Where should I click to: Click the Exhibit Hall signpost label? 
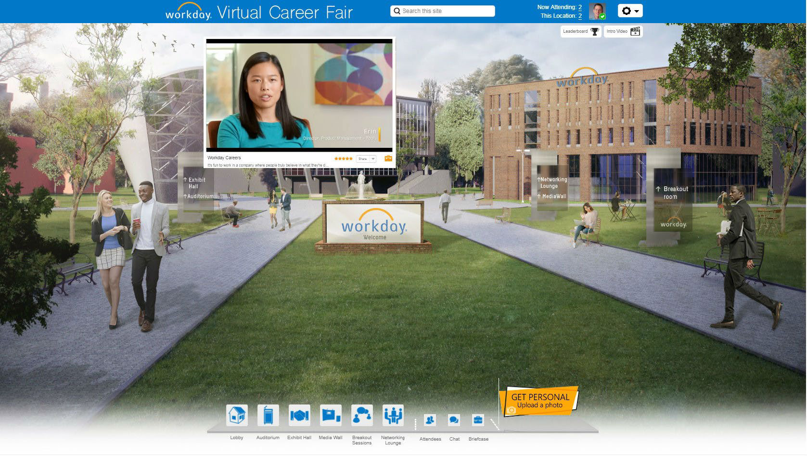pos(194,183)
